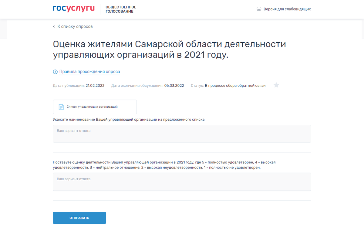Open 'Правила прохождения опроса' link
This screenshot has height=246, width=364.
[89, 72]
